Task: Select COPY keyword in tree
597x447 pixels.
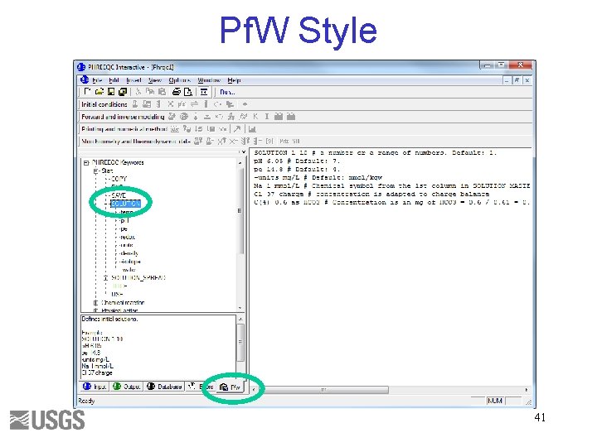Action: (119, 179)
